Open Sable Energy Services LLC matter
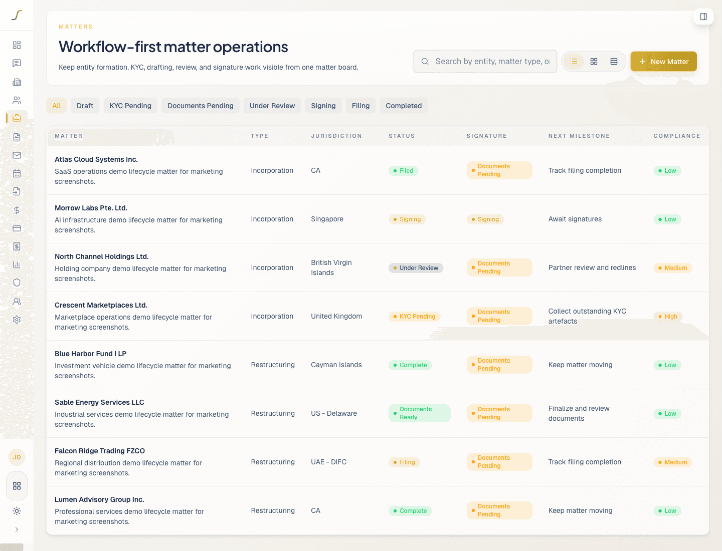This screenshot has width=722, height=551. pyautogui.click(x=99, y=402)
